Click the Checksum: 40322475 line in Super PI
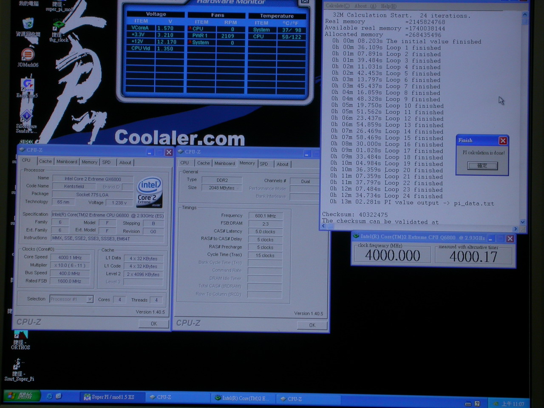The height and width of the screenshot is (408, 544). [x=355, y=215]
